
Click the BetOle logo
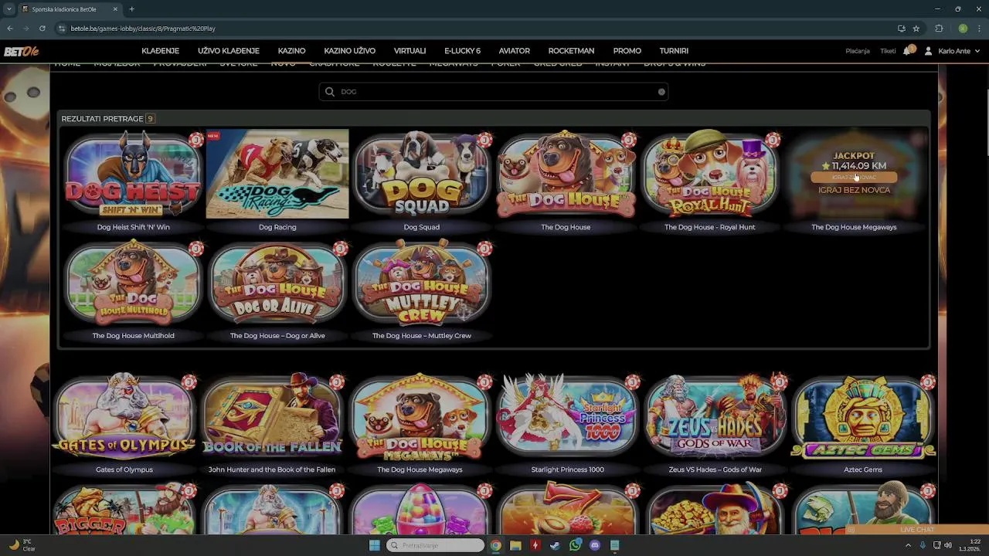tap(21, 51)
